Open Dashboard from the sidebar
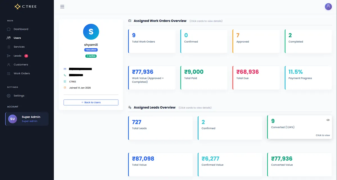337x180 pixels. (x=21, y=29)
